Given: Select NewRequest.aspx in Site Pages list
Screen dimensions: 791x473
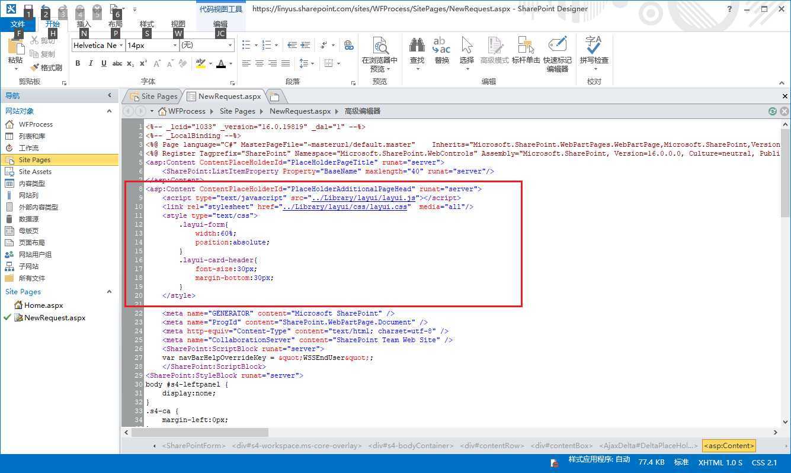Looking at the screenshot, I should tap(55, 318).
